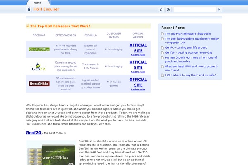This screenshot has height=165, width=248.
Task: Click the HyperGH 14x logo in table
Action: (x=39, y=84)
